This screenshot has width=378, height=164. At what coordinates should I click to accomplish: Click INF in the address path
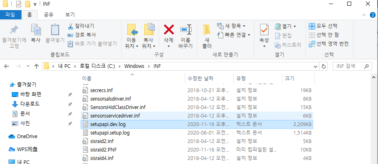point(157,66)
